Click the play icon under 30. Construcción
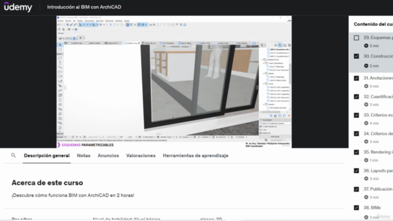 pos(366,66)
